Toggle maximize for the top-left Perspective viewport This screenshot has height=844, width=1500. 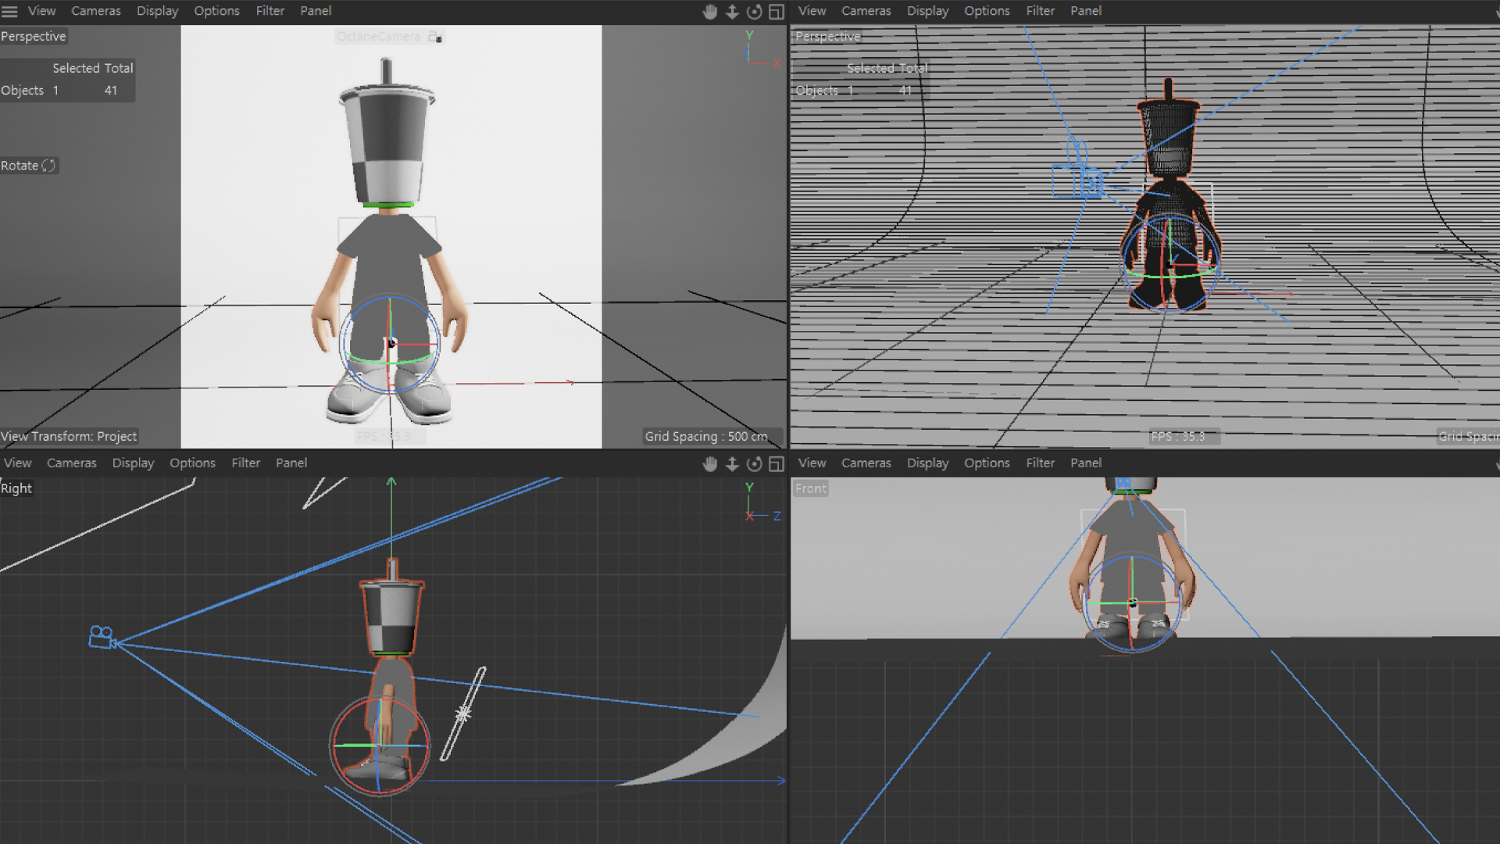pyautogui.click(x=777, y=12)
